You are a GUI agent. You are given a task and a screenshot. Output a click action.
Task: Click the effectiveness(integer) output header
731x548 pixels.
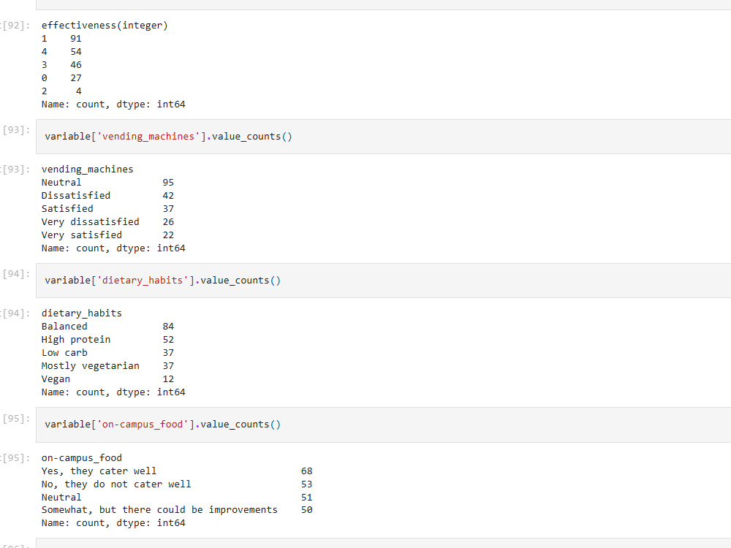(105, 26)
